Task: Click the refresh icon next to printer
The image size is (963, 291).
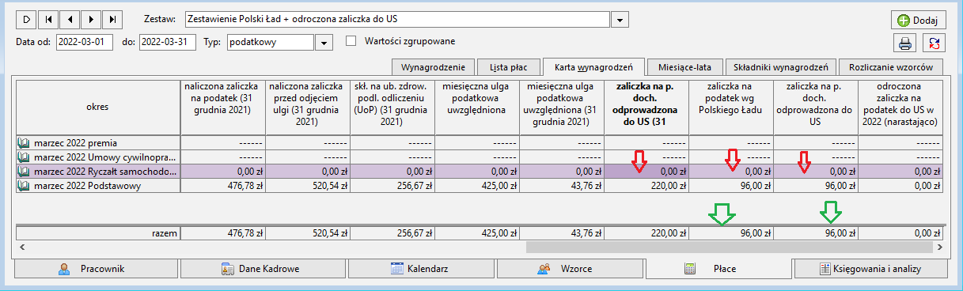Action: pos(935,43)
